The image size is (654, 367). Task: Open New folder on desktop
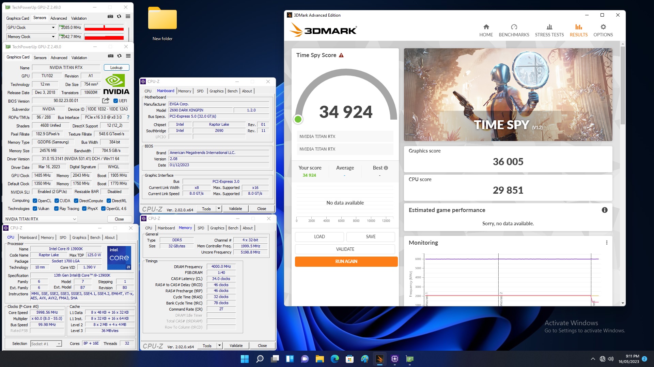[162, 24]
